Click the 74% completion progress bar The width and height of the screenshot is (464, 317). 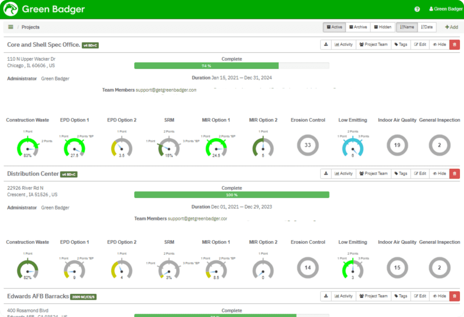pos(206,65)
